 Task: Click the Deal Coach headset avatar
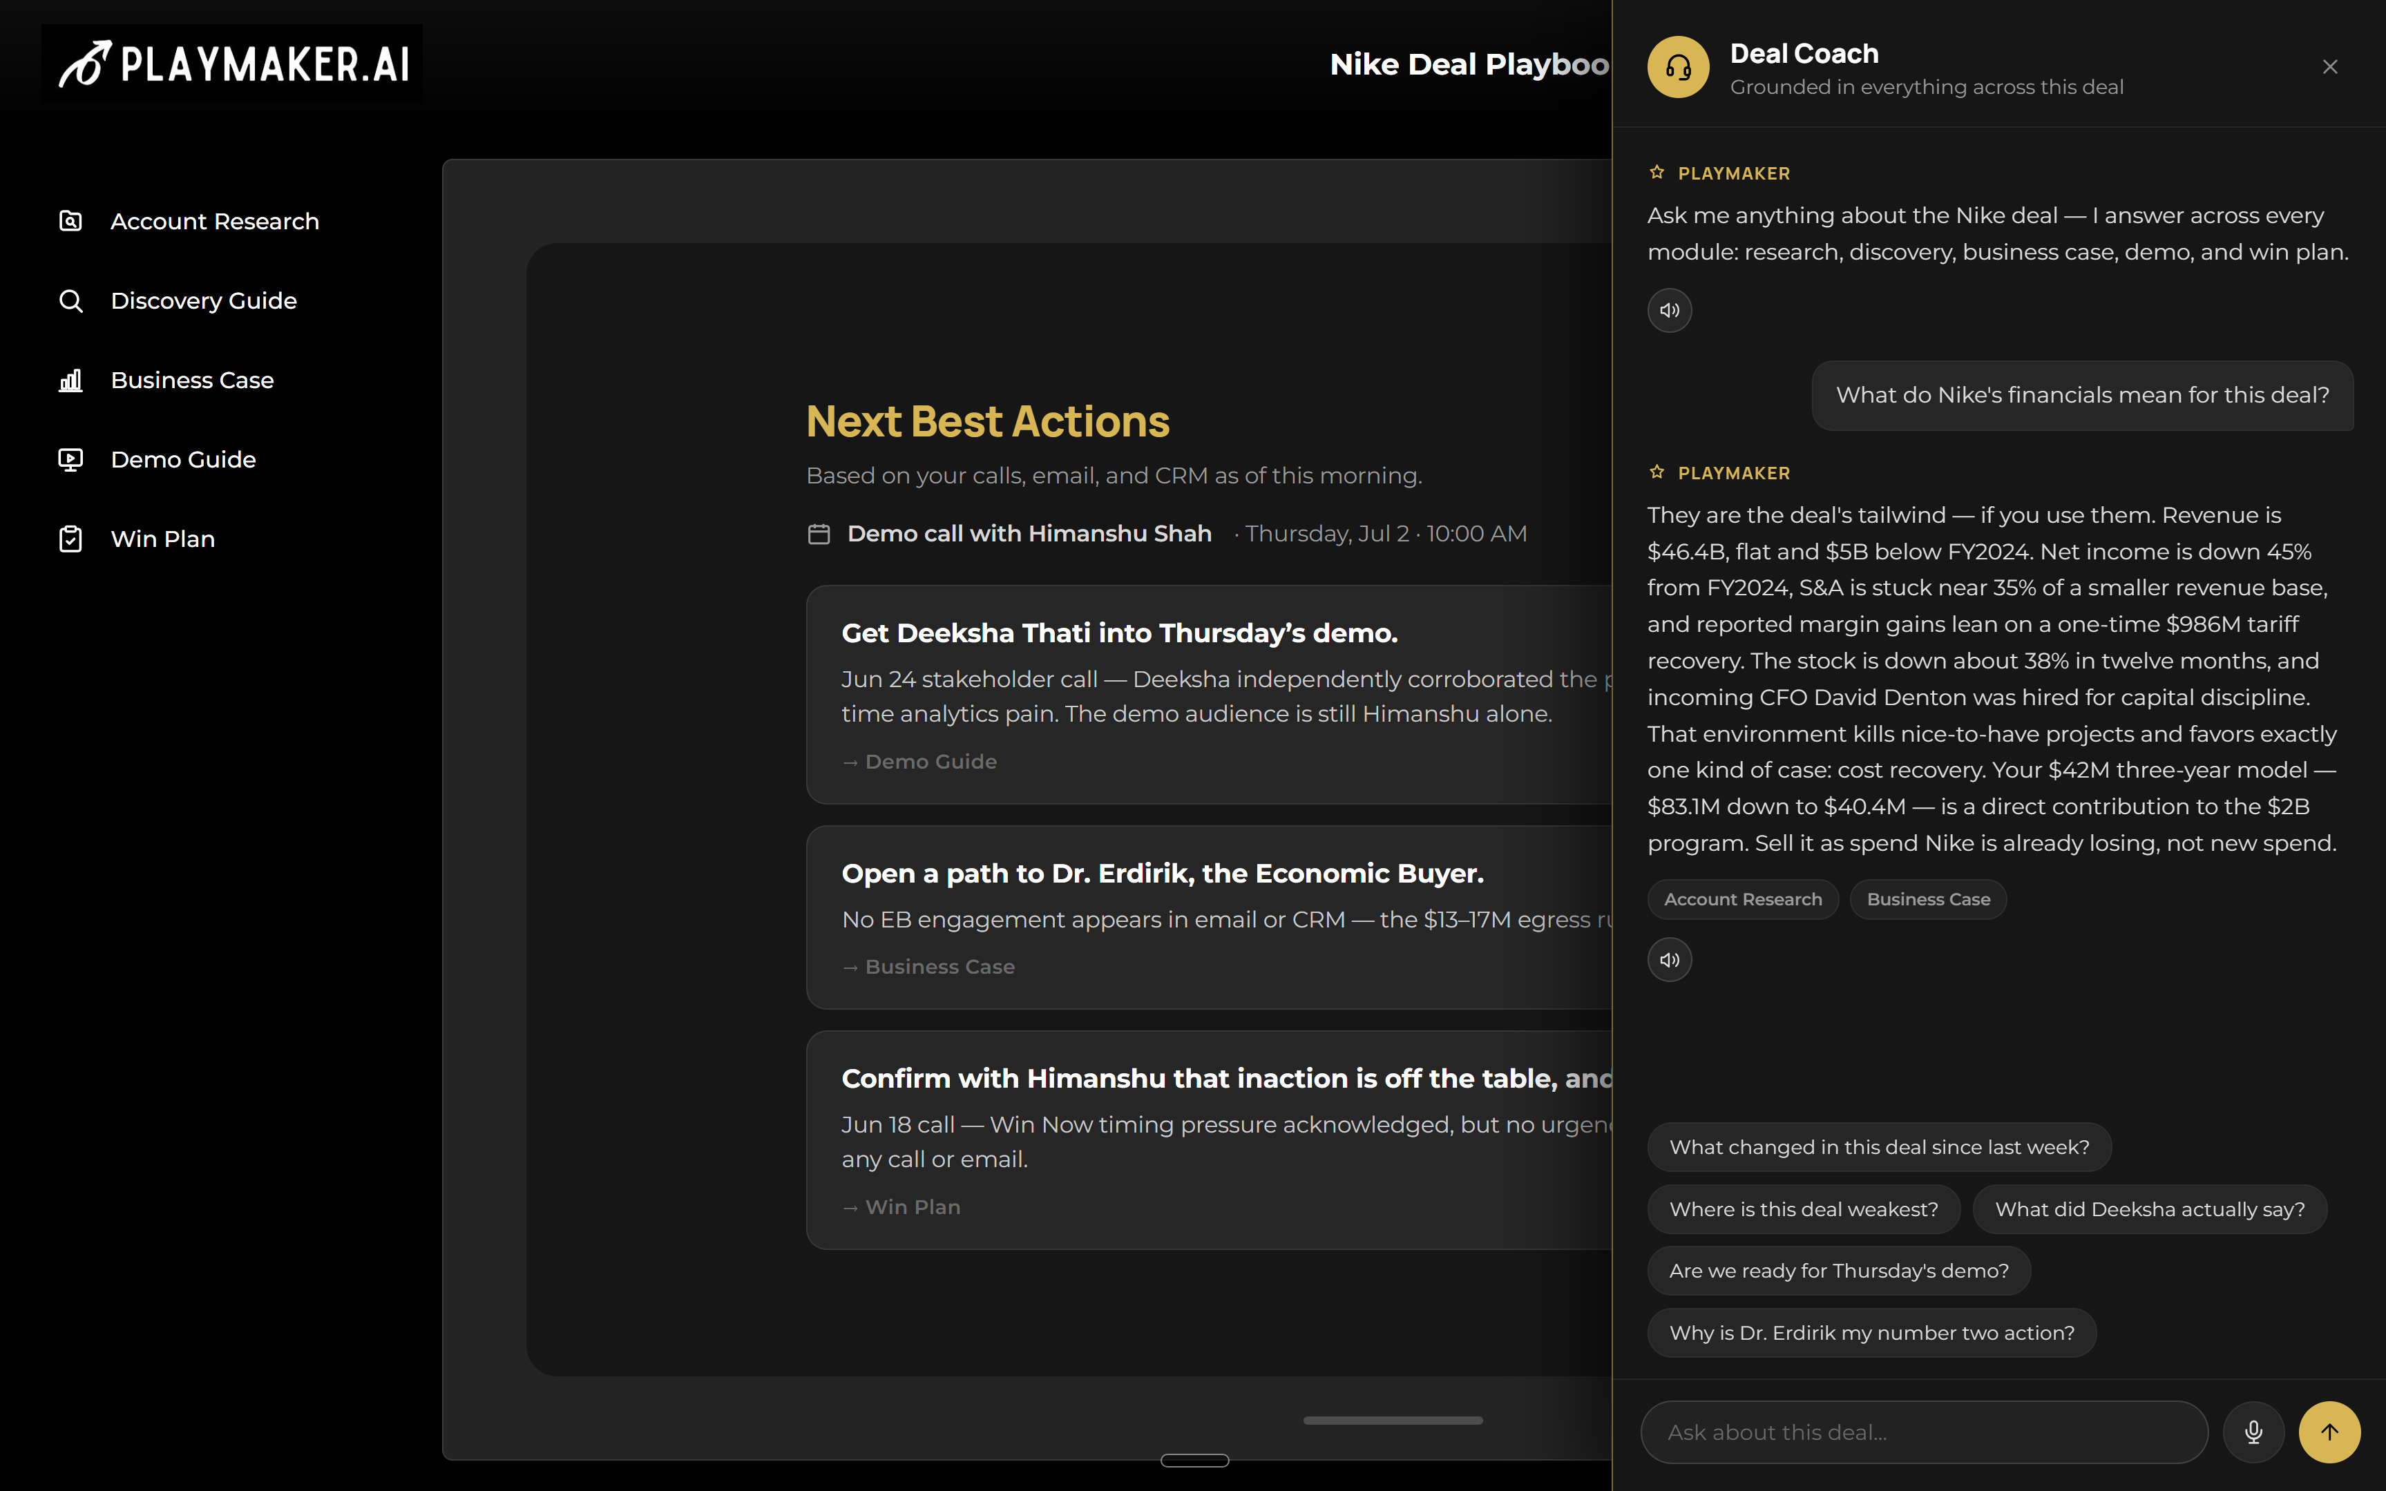click(x=1678, y=67)
